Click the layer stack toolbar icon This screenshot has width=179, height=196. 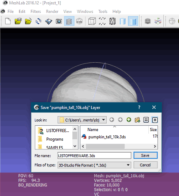pos(148,21)
